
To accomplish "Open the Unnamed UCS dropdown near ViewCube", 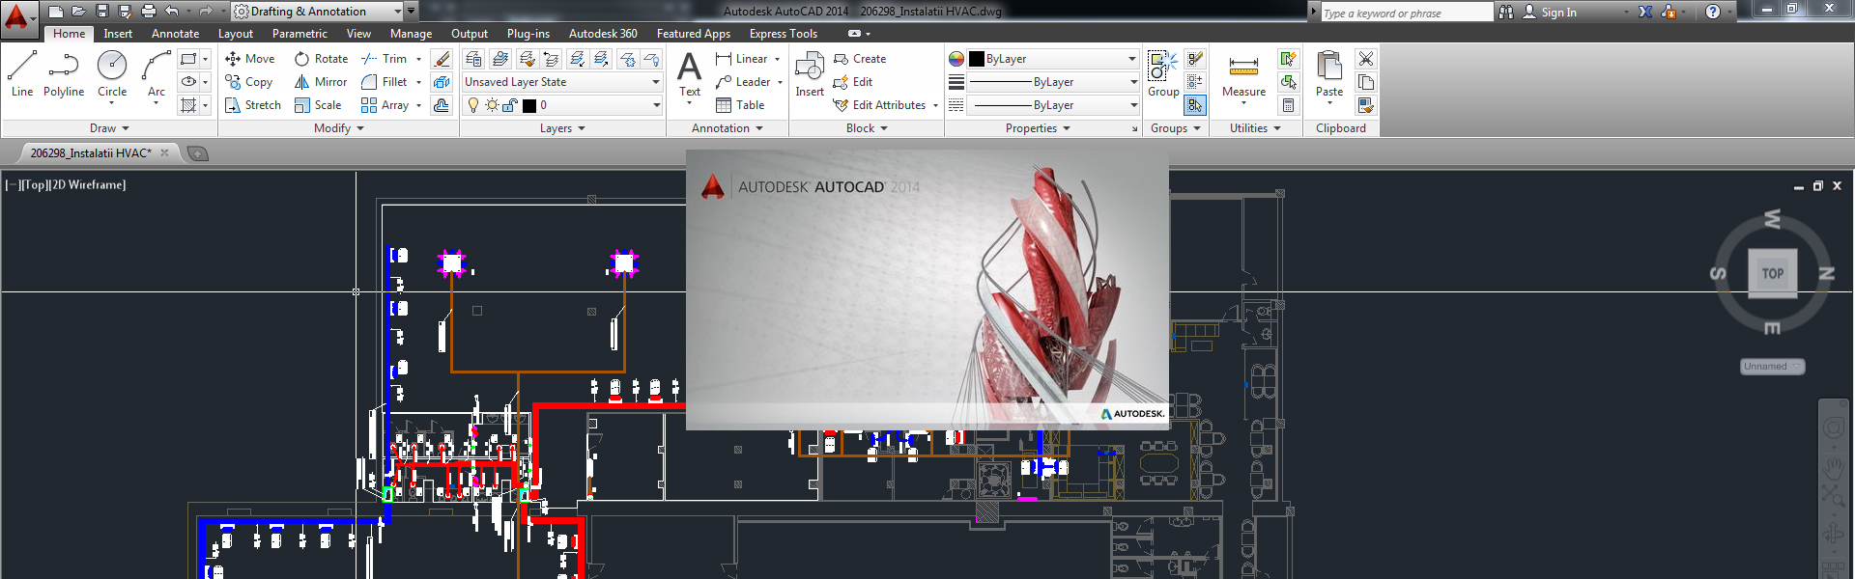I will pyautogui.click(x=1772, y=367).
